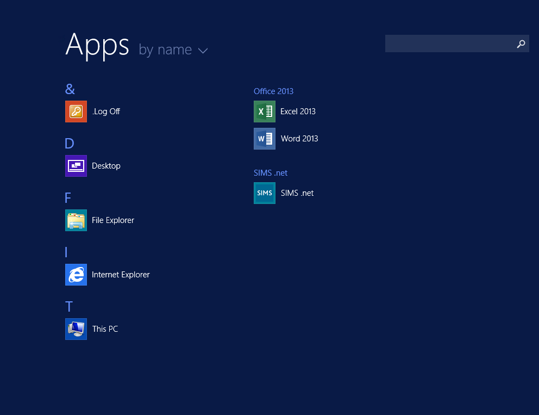
Task: Click the blue Word 2013 icon
Action: pyautogui.click(x=265, y=139)
